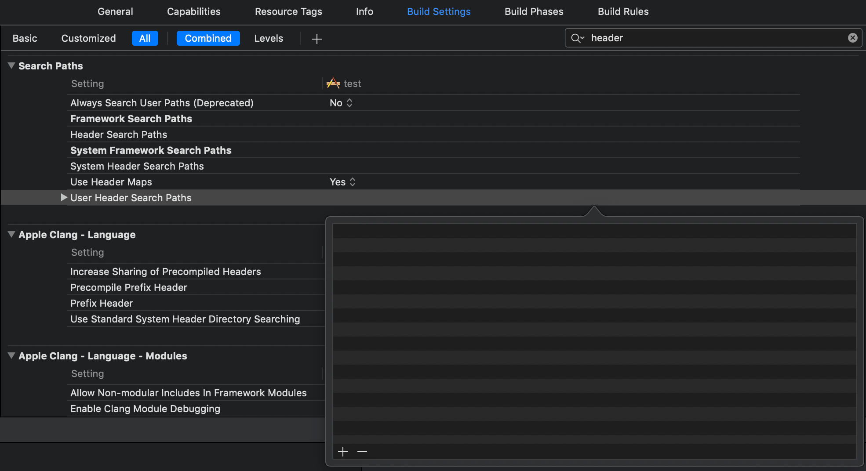866x471 pixels.
Task: Expand User Header Search Paths row
Action: tap(64, 197)
